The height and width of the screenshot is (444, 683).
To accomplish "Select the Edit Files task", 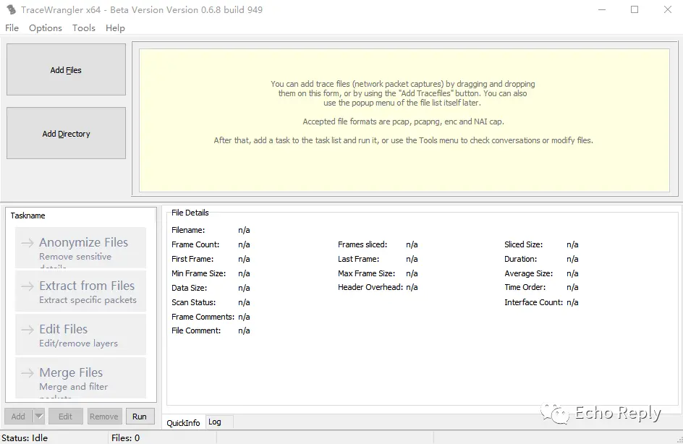I will (x=80, y=335).
